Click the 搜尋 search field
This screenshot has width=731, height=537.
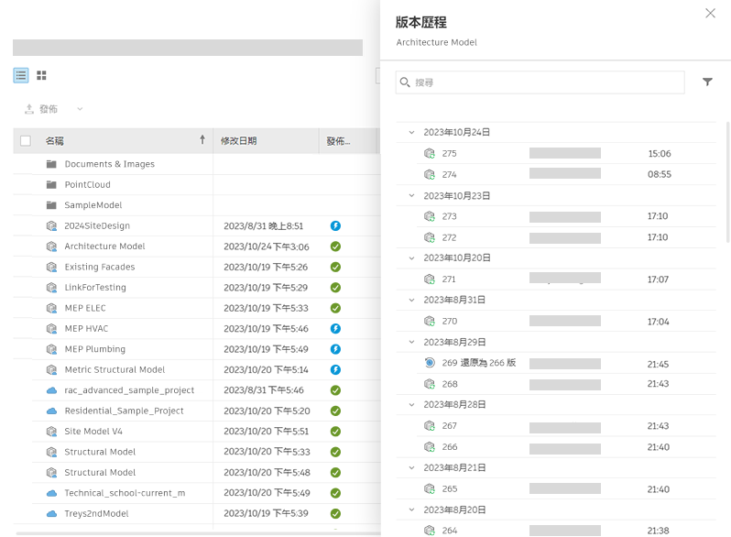click(x=547, y=82)
